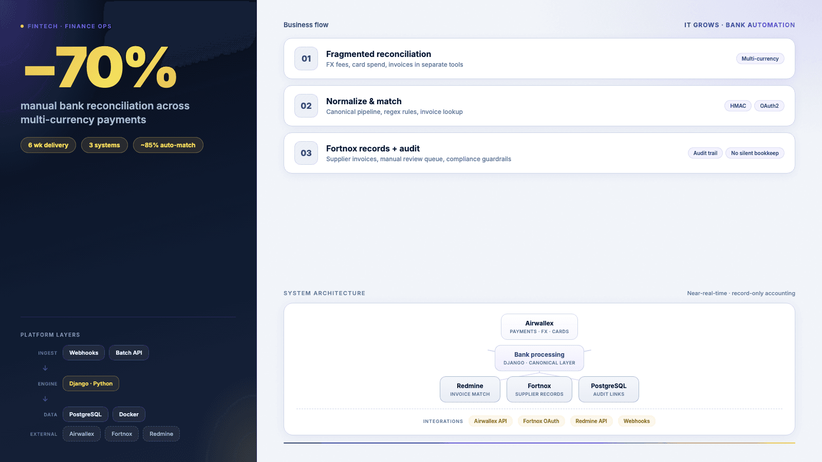Click the Webhooks integration tag
The image size is (822, 462).
click(637, 421)
